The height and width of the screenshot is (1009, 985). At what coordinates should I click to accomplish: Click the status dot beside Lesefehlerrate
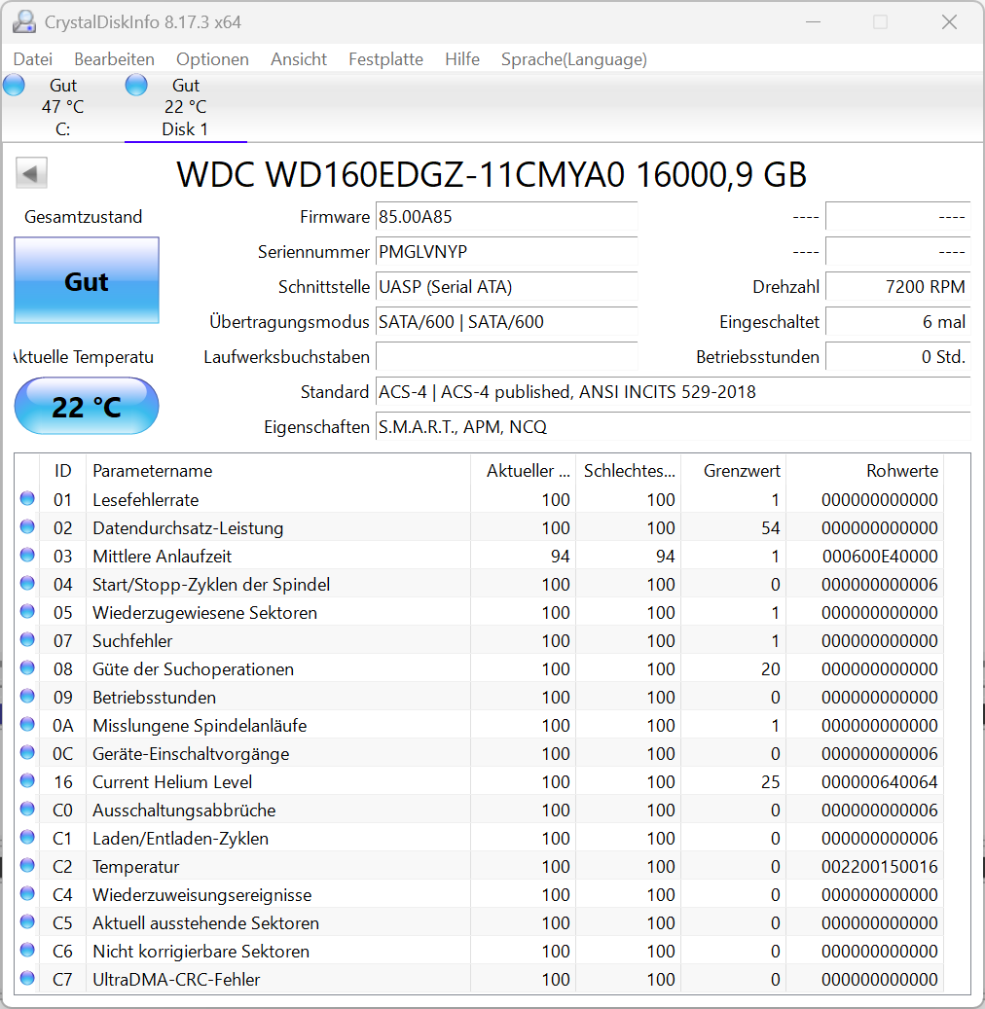27,499
